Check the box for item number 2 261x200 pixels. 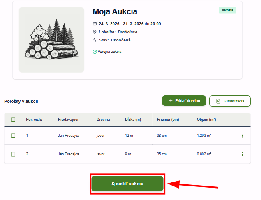coord(13,154)
